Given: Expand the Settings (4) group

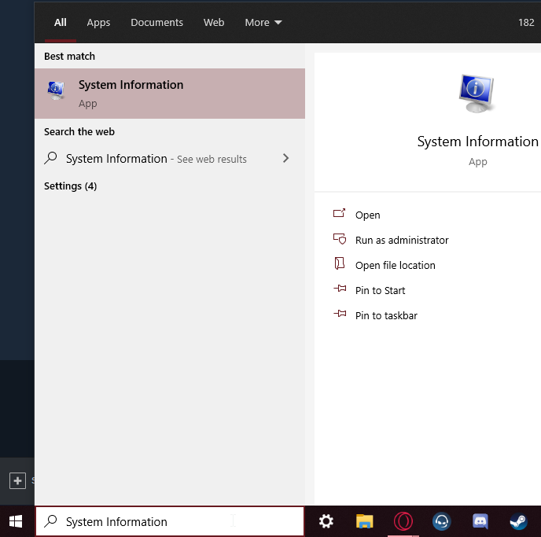Looking at the screenshot, I should tap(71, 186).
